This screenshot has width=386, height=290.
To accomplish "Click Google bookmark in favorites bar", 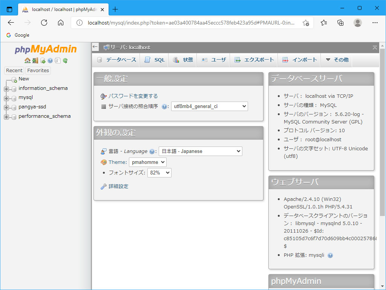I will coord(18,35).
